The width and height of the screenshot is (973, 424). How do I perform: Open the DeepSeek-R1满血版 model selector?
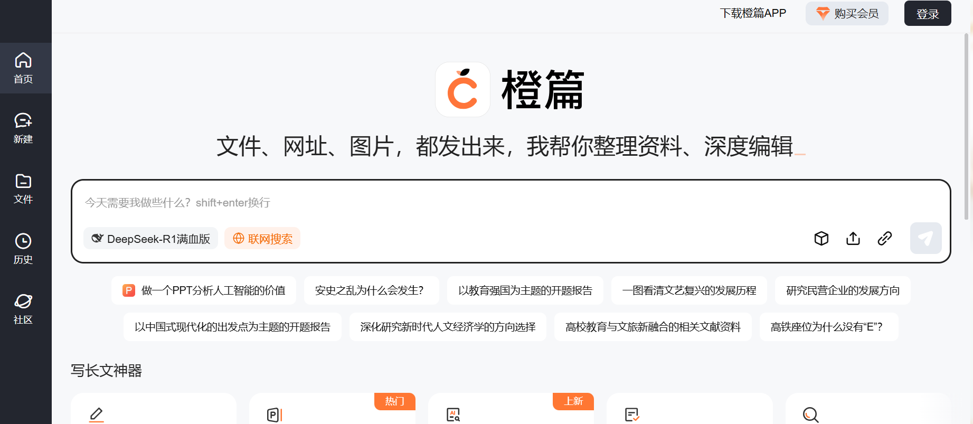click(x=150, y=238)
